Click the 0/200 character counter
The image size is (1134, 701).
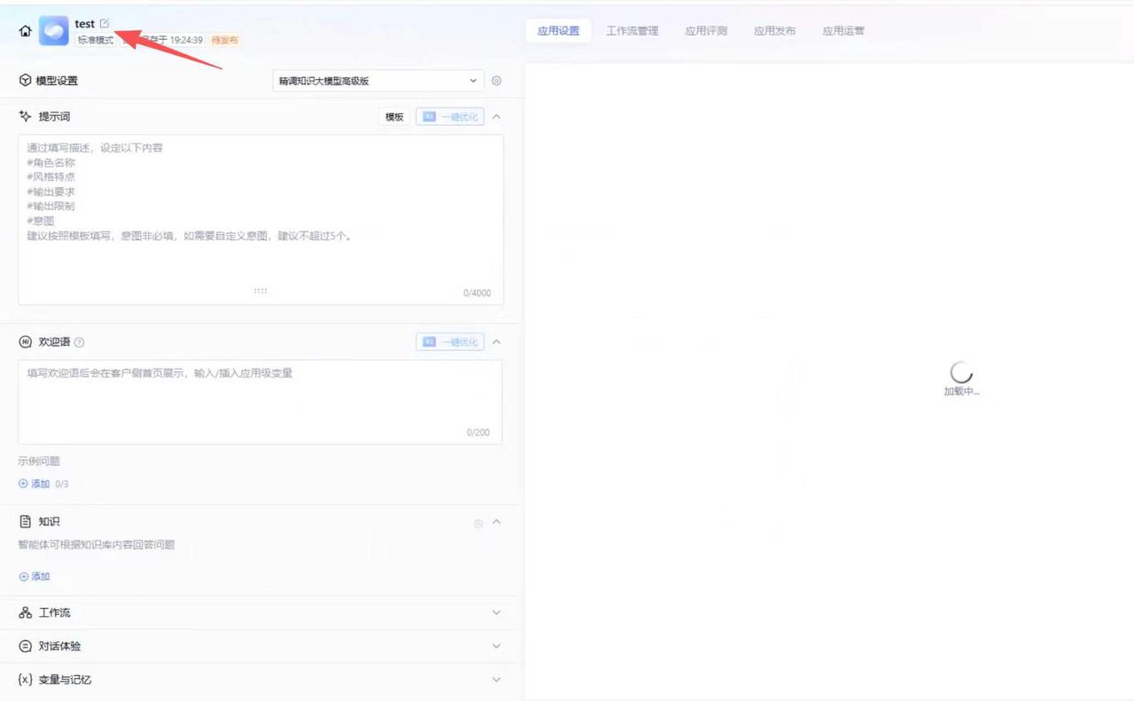478,432
